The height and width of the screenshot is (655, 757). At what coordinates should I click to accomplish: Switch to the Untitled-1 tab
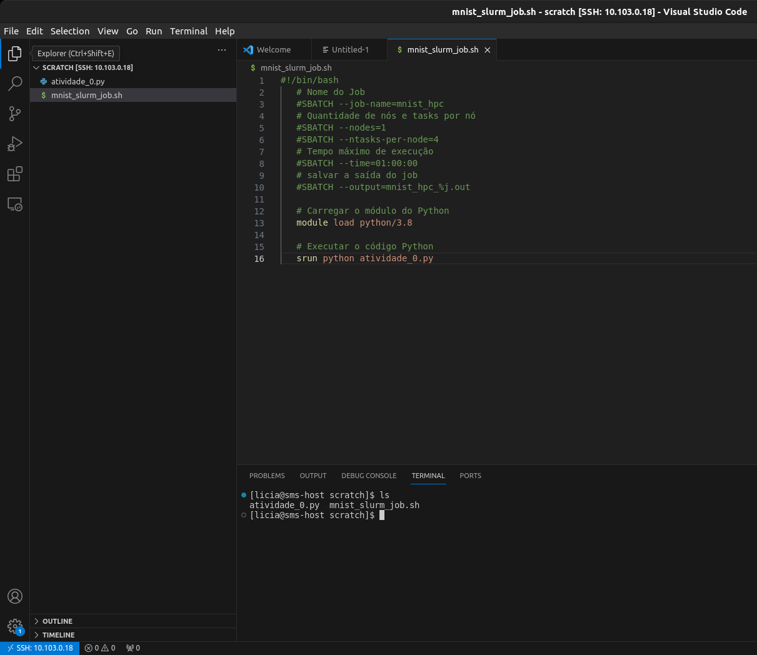click(349, 50)
